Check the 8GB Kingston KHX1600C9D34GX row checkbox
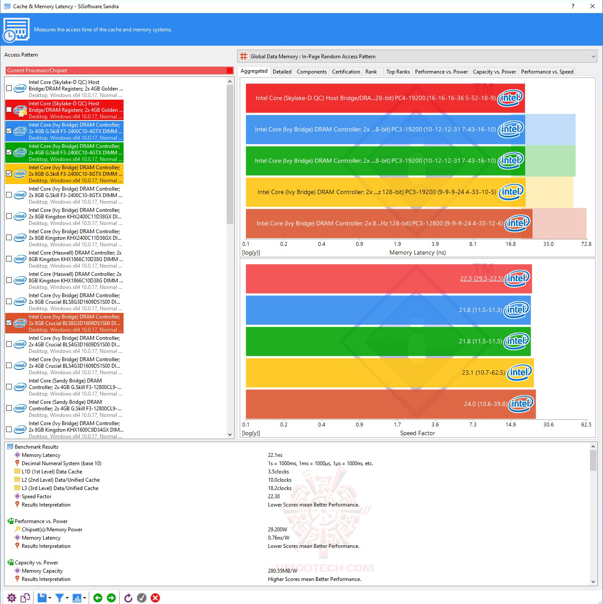Viewport: 603px width, 604px height. tap(9, 430)
